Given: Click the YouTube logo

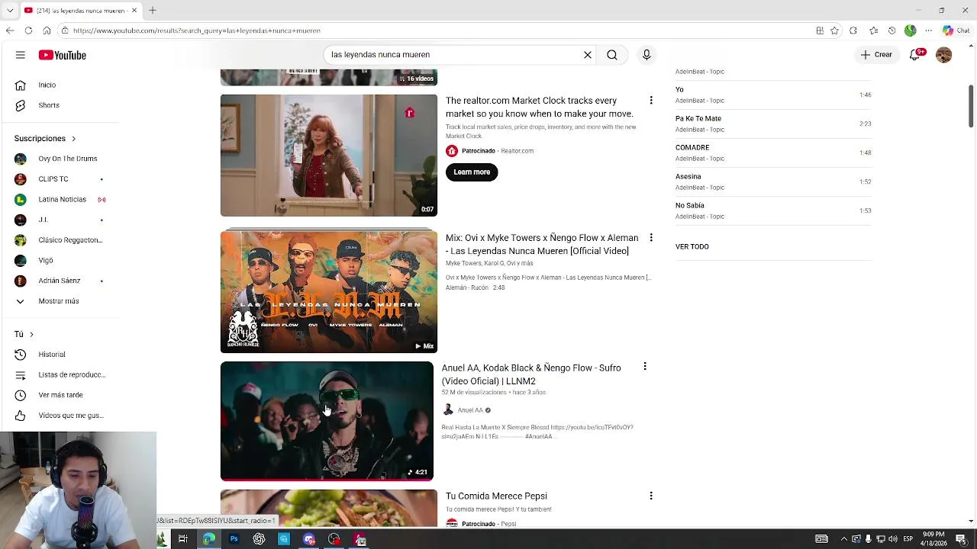Looking at the screenshot, I should (x=63, y=55).
